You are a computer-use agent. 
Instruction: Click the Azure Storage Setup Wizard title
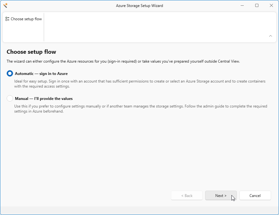pos(139,6)
